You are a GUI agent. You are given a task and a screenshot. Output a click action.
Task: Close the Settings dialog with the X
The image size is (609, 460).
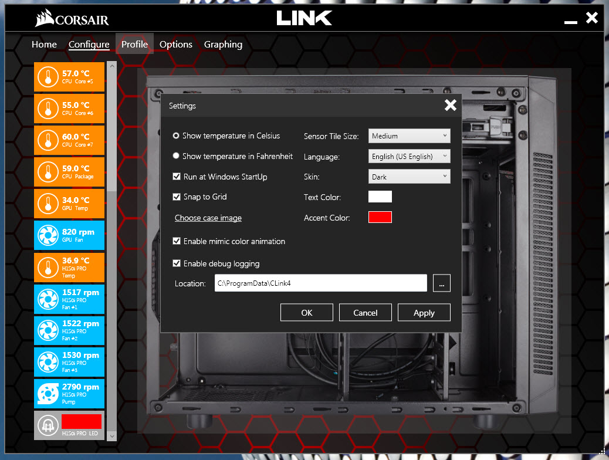tap(451, 105)
